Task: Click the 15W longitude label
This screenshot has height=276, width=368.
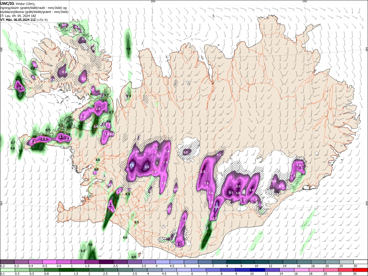Action: point(304,1)
